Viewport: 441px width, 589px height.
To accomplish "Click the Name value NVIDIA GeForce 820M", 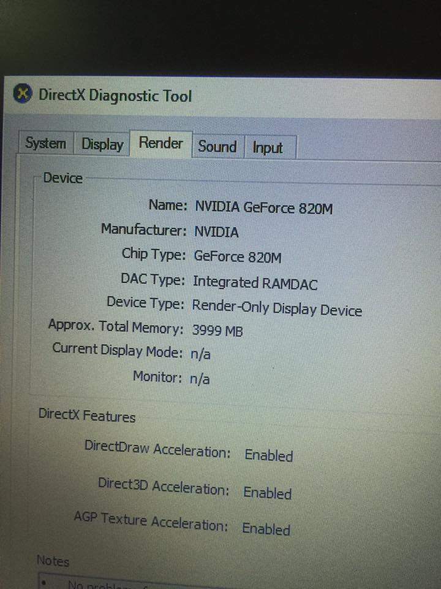I will click(x=263, y=208).
